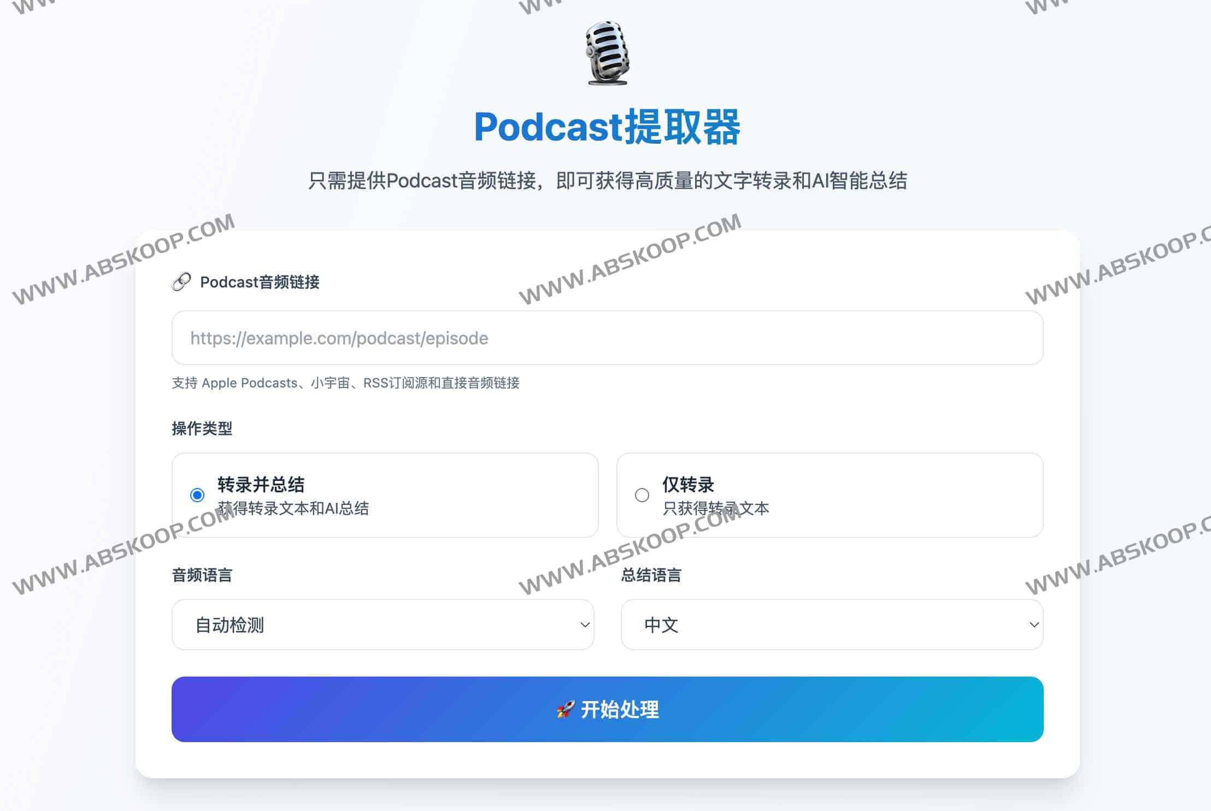Click the chevron arrow of 中文 selector

click(1033, 625)
